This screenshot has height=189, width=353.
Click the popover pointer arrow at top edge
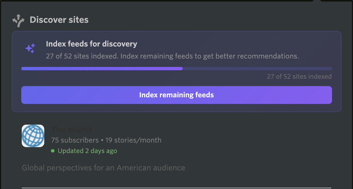point(317,1)
